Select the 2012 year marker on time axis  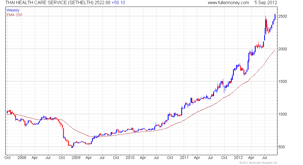pos(238,158)
